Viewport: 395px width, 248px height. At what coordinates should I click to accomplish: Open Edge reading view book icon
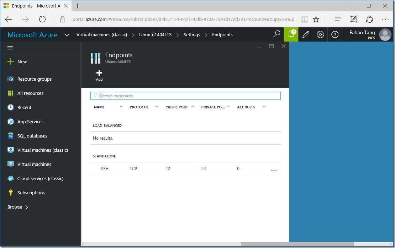[305, 20]
